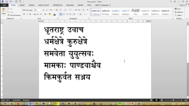
Task: Click Word icon in Windows taskbar
Action: pos(31,104)
